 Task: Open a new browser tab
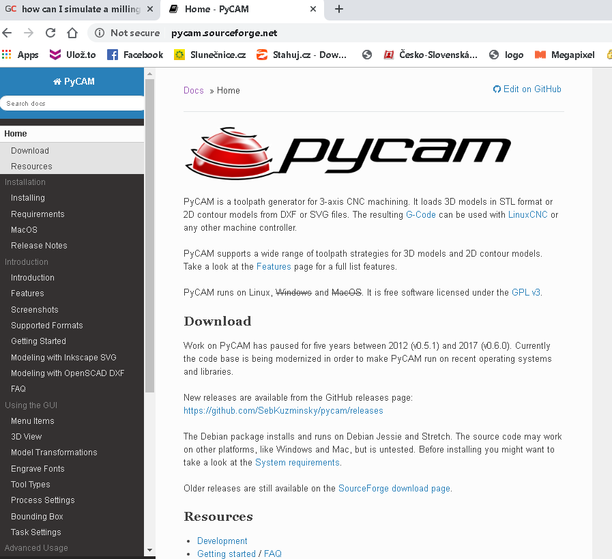tap(339, 9)
